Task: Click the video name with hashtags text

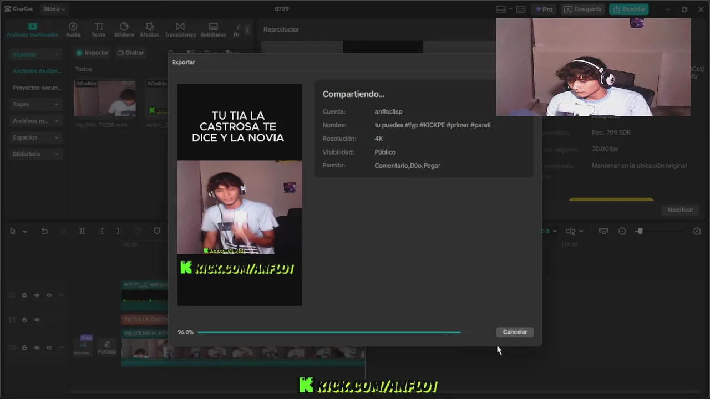Action: pos(433,125)
